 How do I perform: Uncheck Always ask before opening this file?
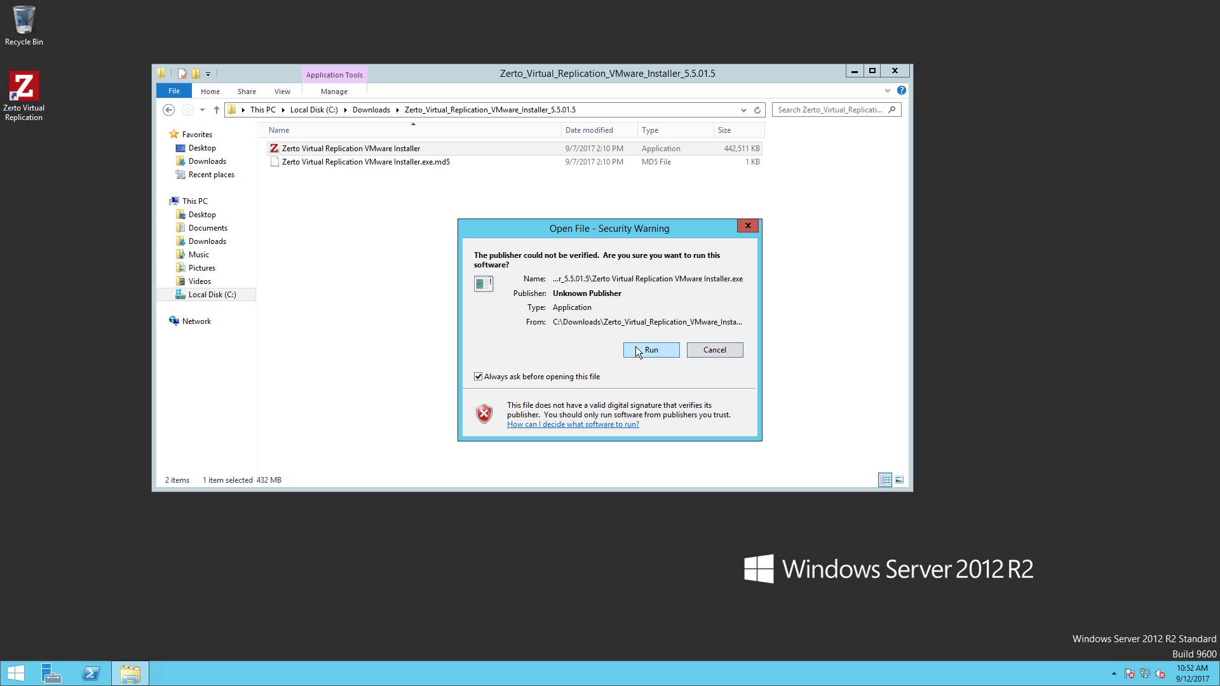pyautogui.click(x=478, y=377)
